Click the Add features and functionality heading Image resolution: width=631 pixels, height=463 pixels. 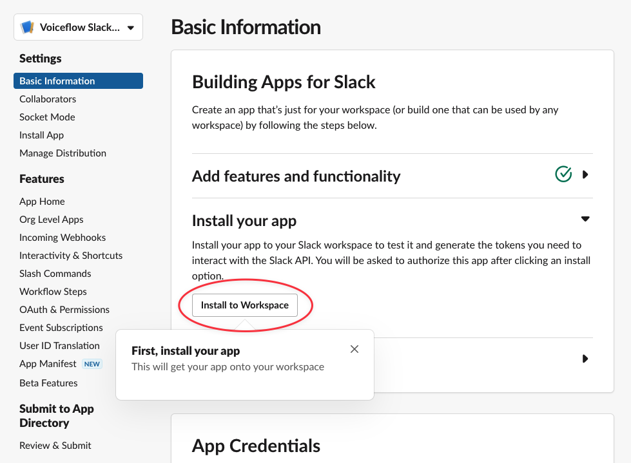[296, 176]
